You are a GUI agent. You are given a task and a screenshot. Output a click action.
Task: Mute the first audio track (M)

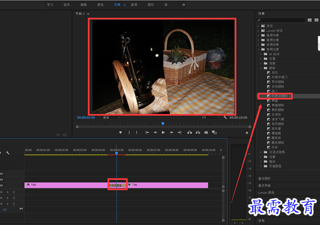[x=1, y=192]
